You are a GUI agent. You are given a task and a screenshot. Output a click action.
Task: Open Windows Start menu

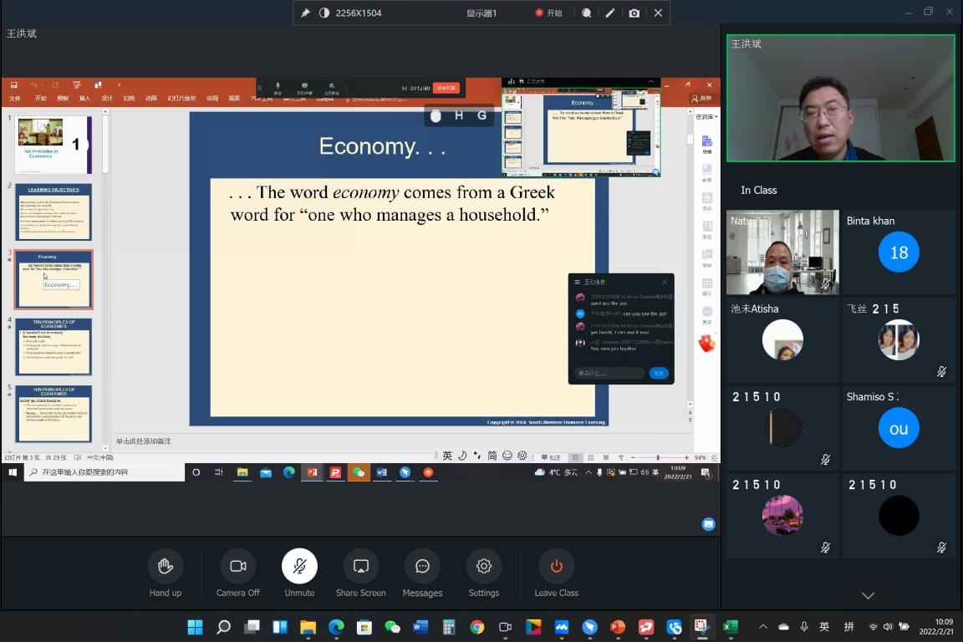pos(195,627)
